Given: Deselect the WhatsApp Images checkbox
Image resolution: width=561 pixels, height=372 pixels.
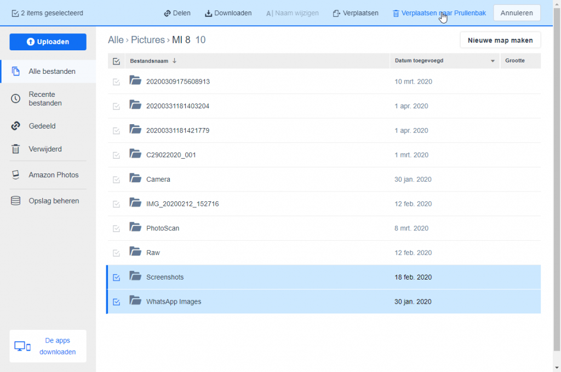Looking at the screenshot, I should tap(116, 301).
